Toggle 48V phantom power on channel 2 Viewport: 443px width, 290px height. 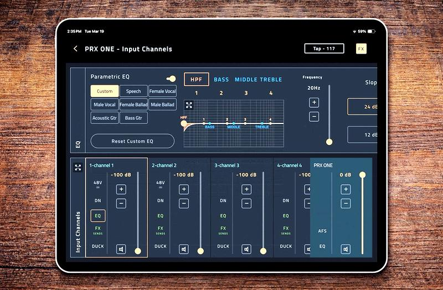[161, 184]
